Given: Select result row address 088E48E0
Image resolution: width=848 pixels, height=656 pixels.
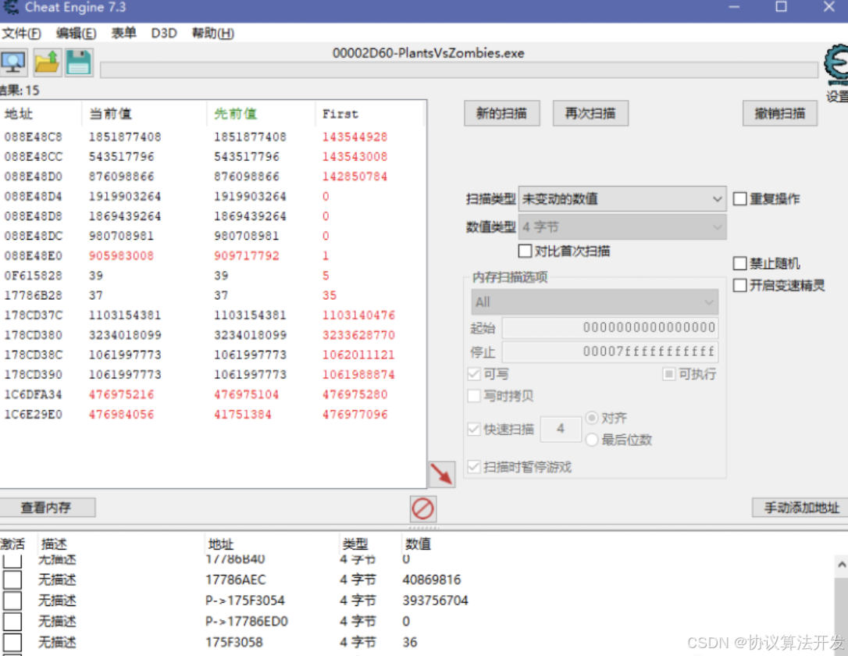Looking at the screenshot, I should coord(212,256).
